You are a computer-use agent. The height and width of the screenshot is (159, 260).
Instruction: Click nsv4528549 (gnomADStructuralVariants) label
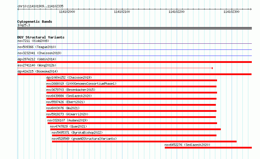84,139
